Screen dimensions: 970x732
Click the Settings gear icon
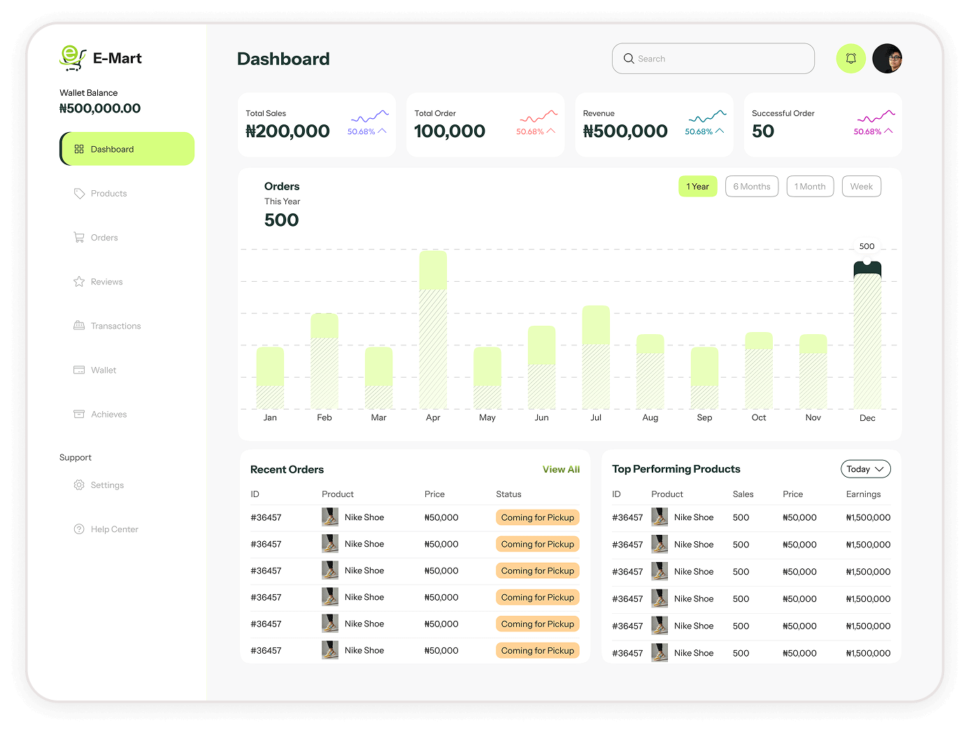[x=79, y=485]
